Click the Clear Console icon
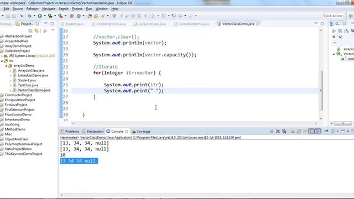This screenshot has height=199, width=354. (293, 132)
